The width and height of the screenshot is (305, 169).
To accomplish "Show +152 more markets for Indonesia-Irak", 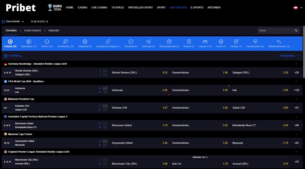I will pos(297,90).
